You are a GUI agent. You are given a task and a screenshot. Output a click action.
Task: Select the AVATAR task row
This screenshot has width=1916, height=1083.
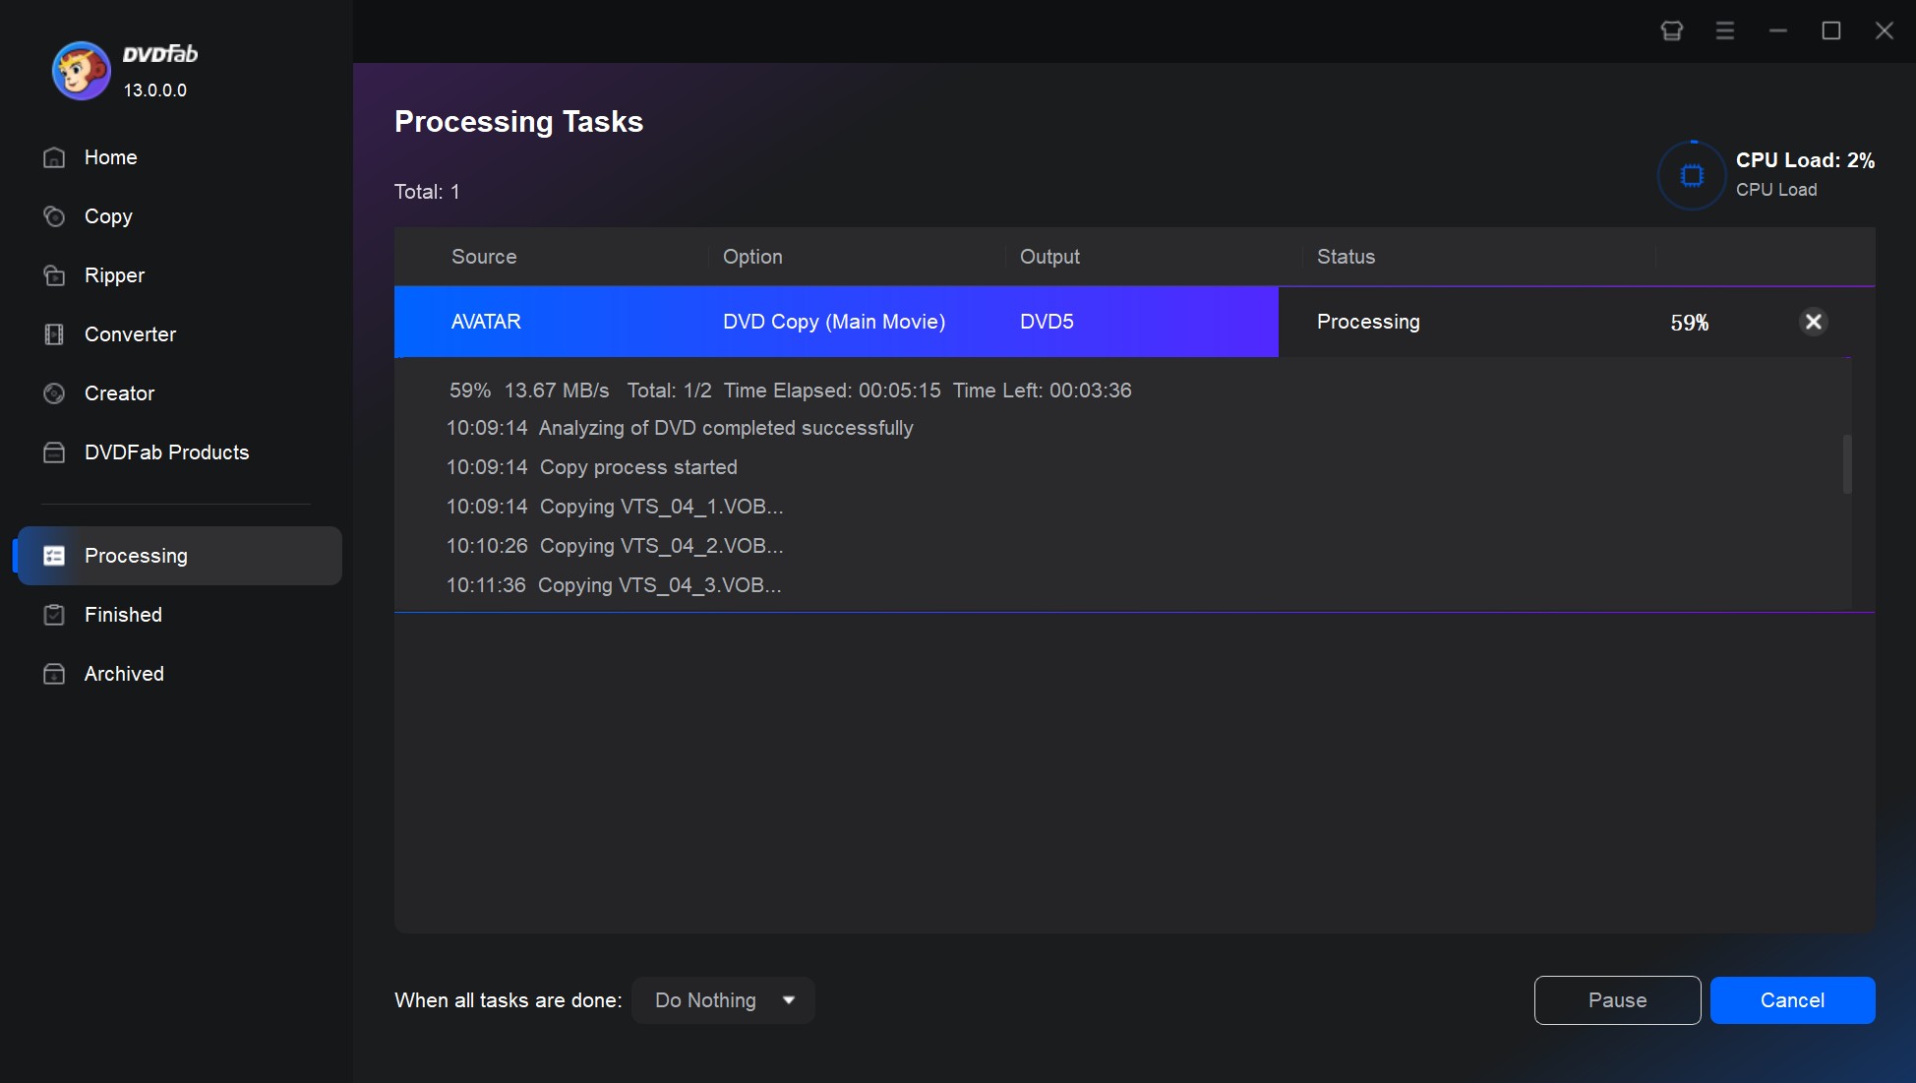tap(836, 321)
